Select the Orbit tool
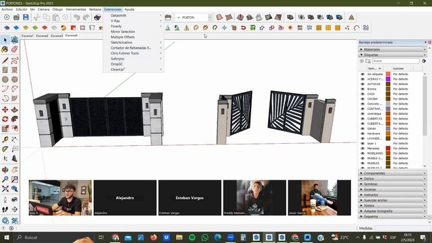 (x=5, y=169)
